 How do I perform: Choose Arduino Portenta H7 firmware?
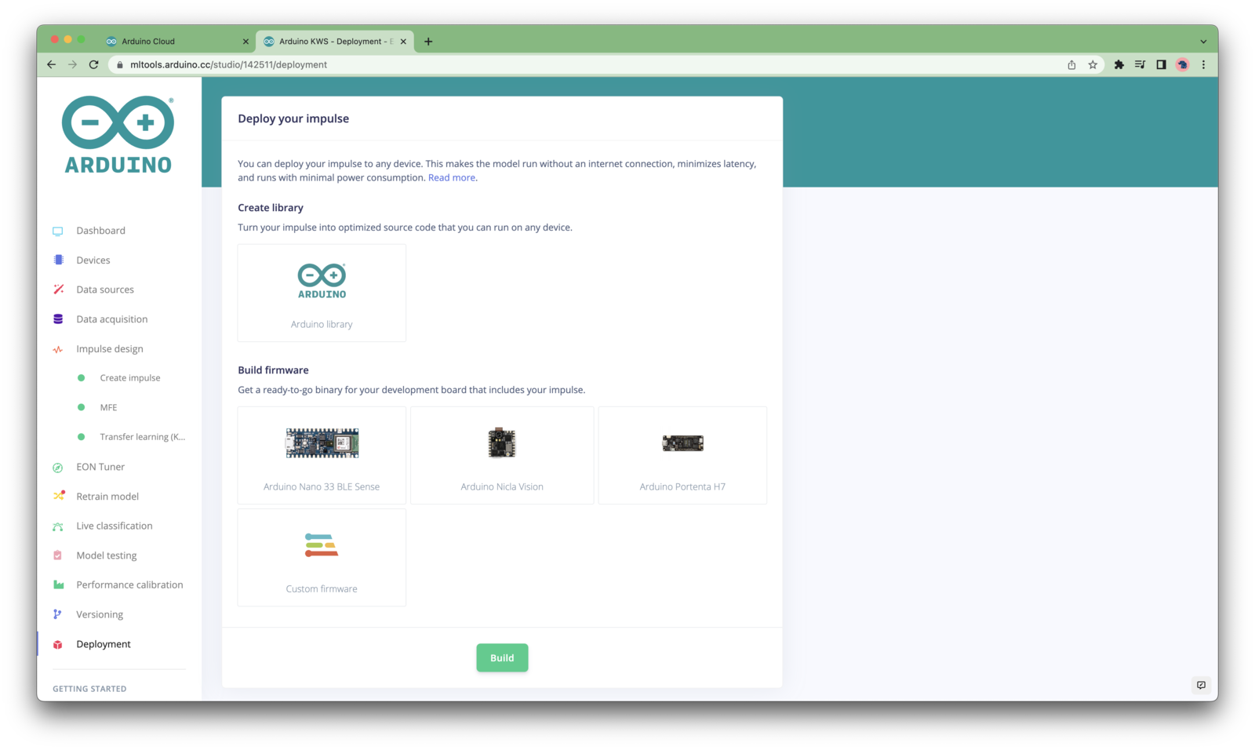coord(682,455)
